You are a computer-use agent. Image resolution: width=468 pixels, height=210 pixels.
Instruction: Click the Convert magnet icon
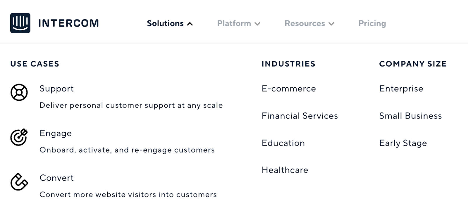pos(19,182)
